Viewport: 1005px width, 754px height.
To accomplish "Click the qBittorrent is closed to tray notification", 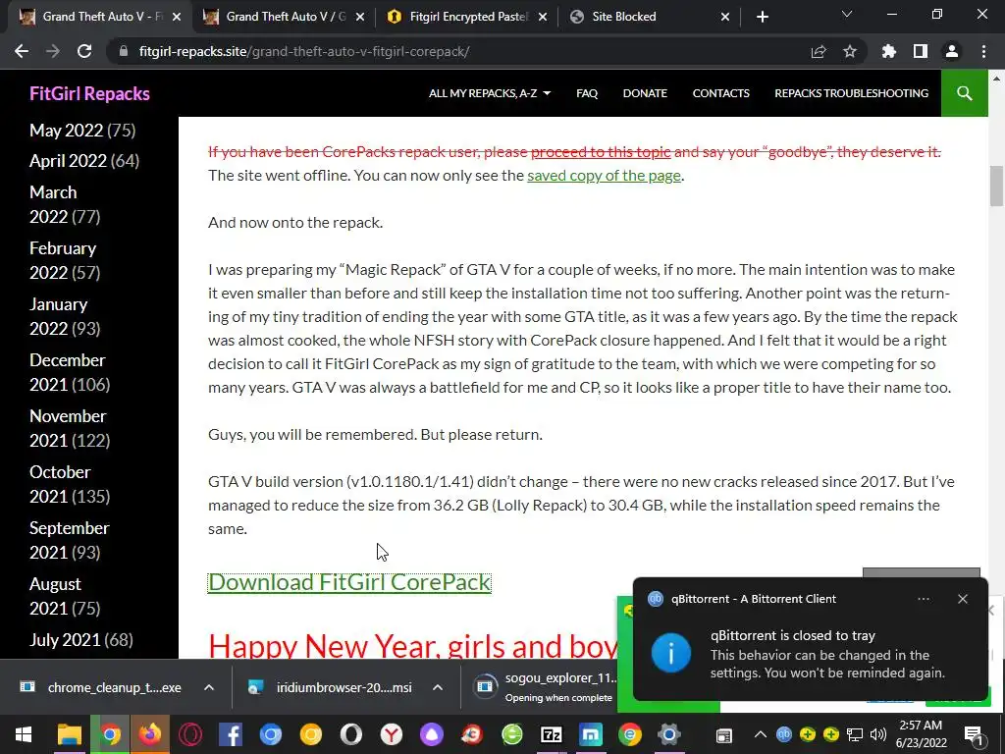I will coord(810,638).
